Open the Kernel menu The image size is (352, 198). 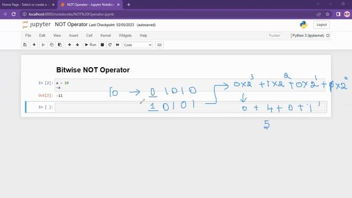point(106,35)
